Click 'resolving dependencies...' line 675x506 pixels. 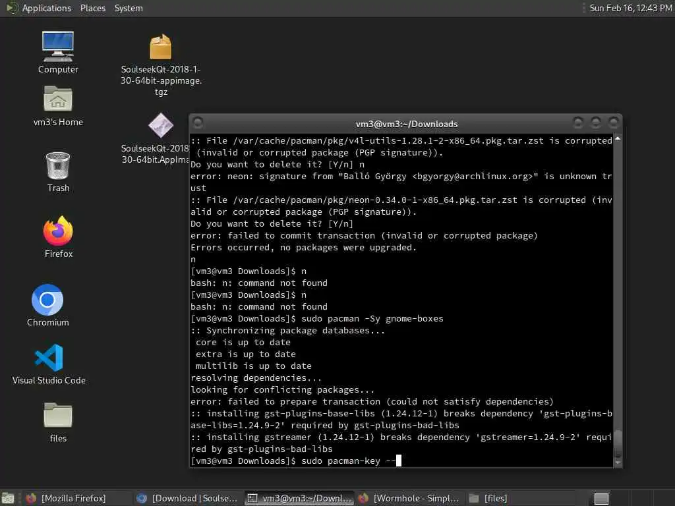(256, 378)
